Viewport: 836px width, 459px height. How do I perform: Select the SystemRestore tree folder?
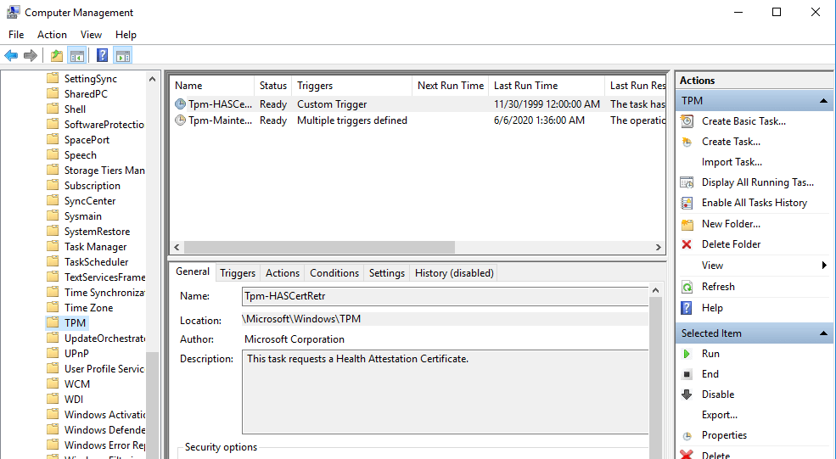97,232
